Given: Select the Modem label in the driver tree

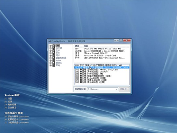Looking at the screenshot, I should click(58, 60).
